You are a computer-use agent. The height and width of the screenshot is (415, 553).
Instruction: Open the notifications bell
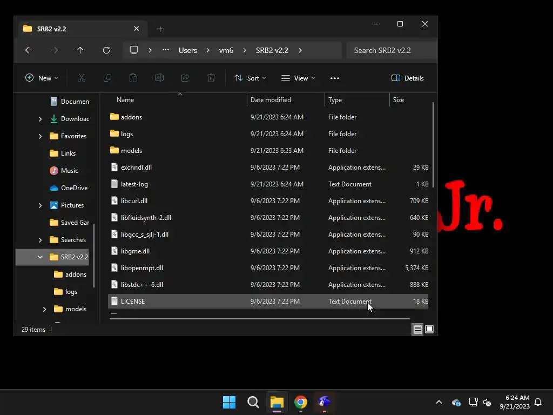pos(538,402)
